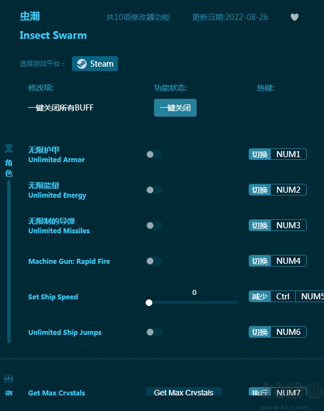The image size is (324, 411).
Task: Select the Steam platform button
Action: click(95, 64)
